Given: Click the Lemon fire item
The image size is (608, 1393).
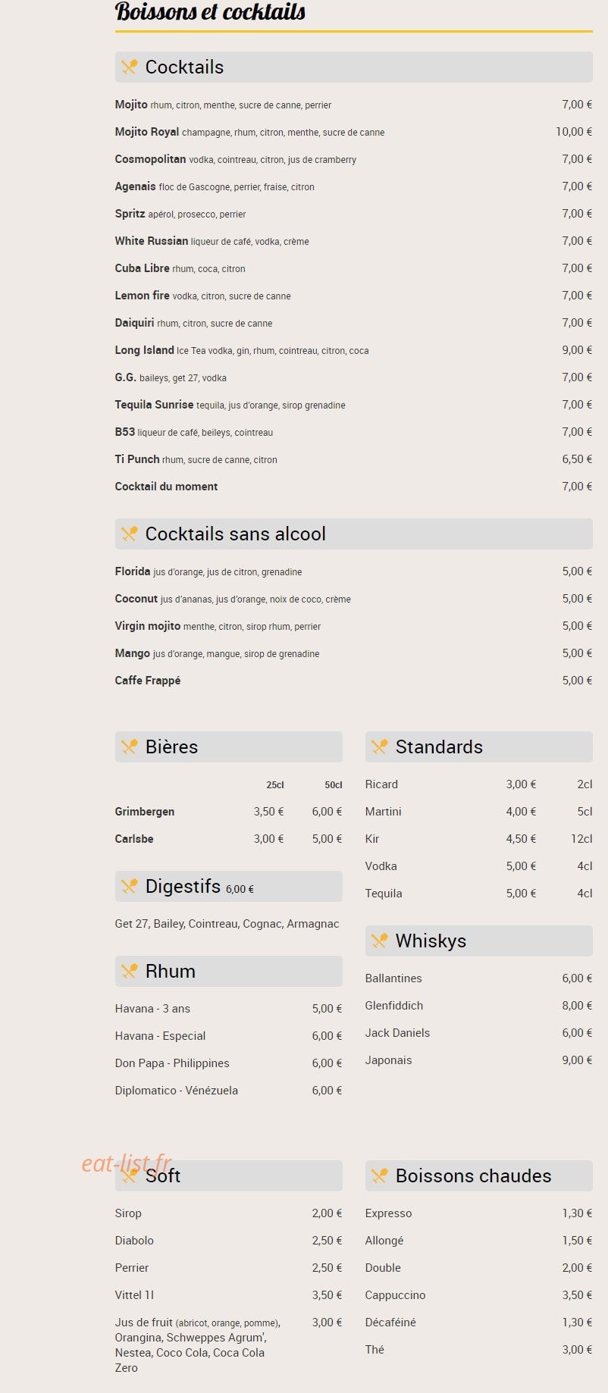Looking at the screenshot, I should coord(142,296).
